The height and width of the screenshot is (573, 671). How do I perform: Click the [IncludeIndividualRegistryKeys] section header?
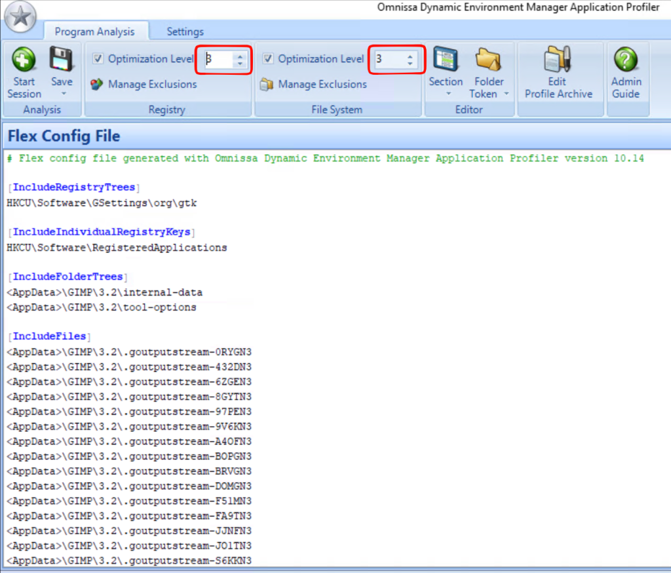pos(102,232)
